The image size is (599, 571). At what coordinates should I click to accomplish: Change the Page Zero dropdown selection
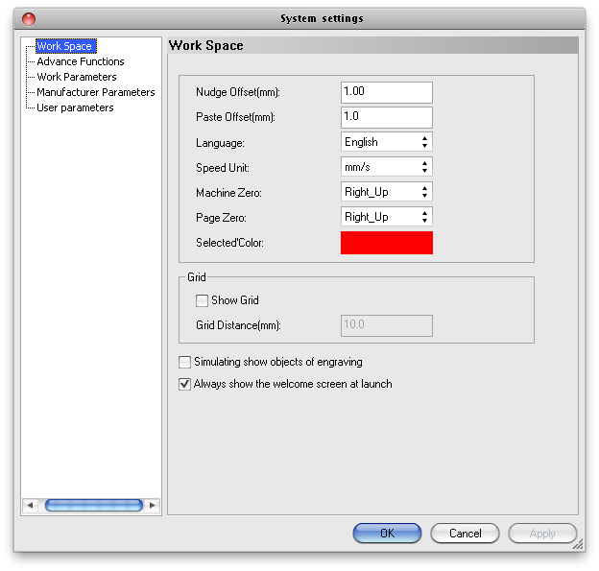point(387,217)
